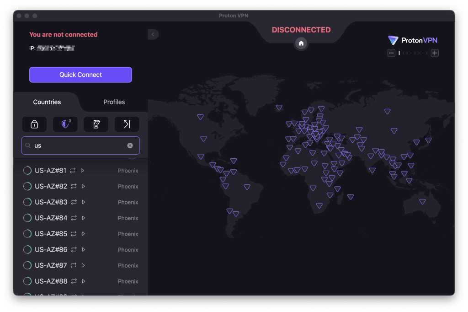Image resolution: width=468 pixels, height=312 pixels.
Task: Click the streaming play icon on US-AZ#87
Action: pos(83,265)
